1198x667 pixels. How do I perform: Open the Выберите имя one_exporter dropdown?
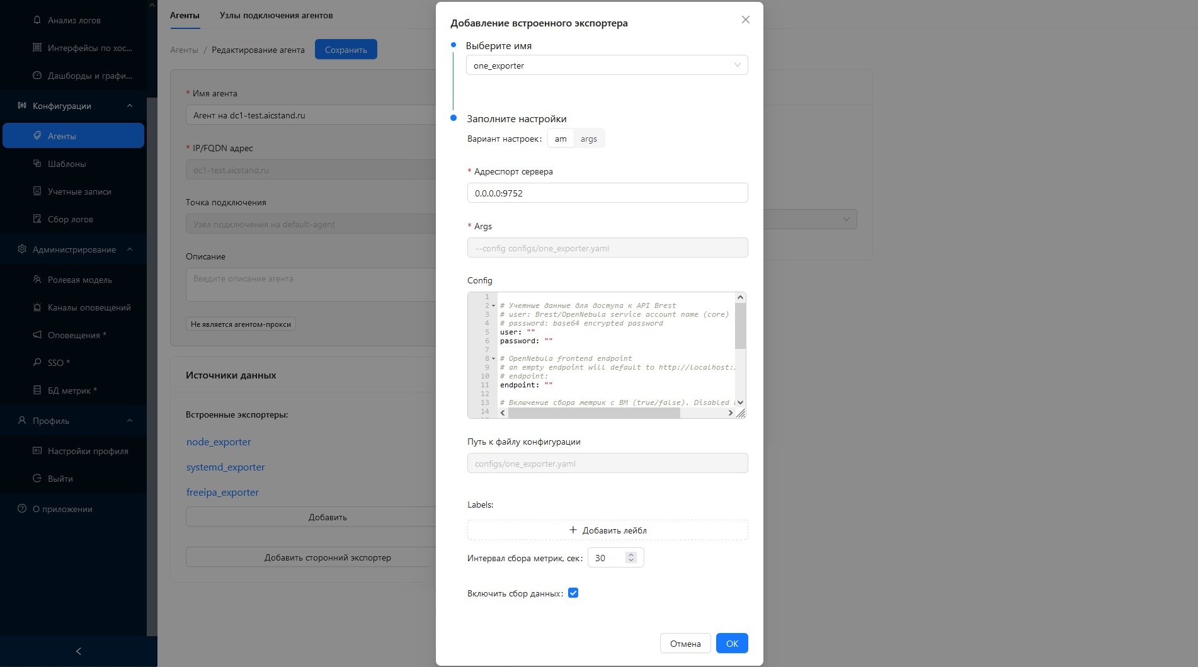(x=607, y=66)
